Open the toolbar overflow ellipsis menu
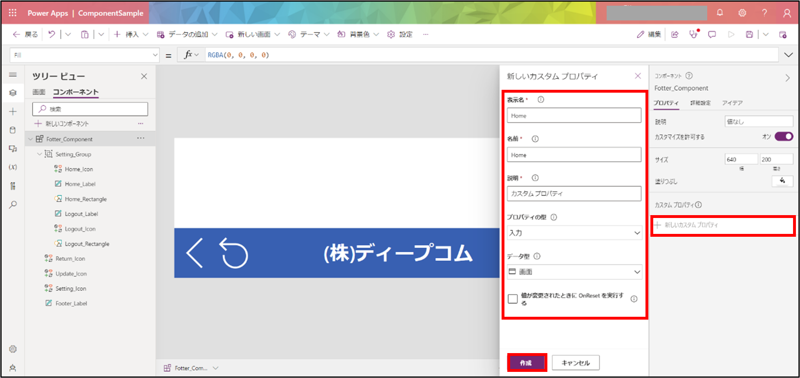The width and height of the screenshot is (800, 378). [426, 34]
